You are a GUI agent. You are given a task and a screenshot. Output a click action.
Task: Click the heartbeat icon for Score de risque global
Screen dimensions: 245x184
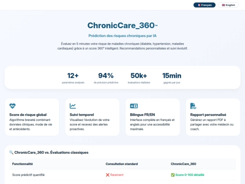pos(13,106)
